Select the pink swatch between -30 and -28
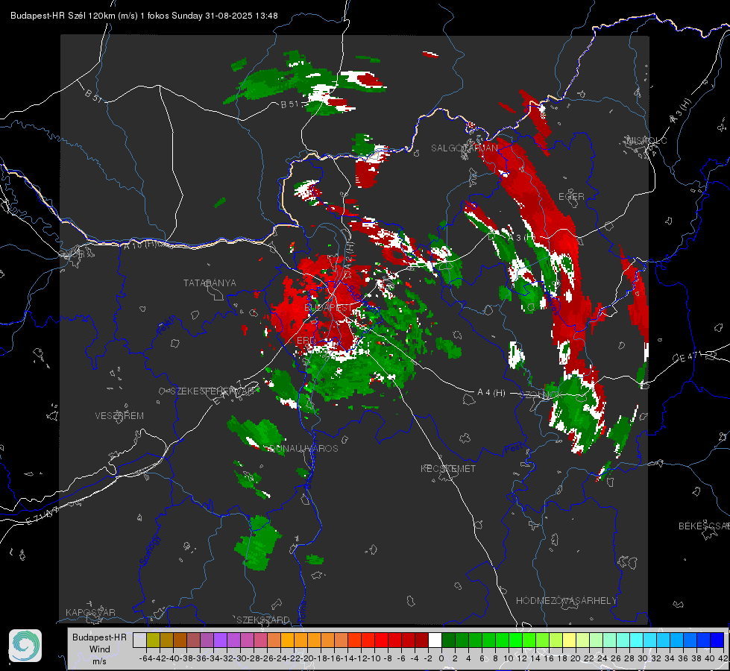Screen dimensions: 730x671 point(248,640)
